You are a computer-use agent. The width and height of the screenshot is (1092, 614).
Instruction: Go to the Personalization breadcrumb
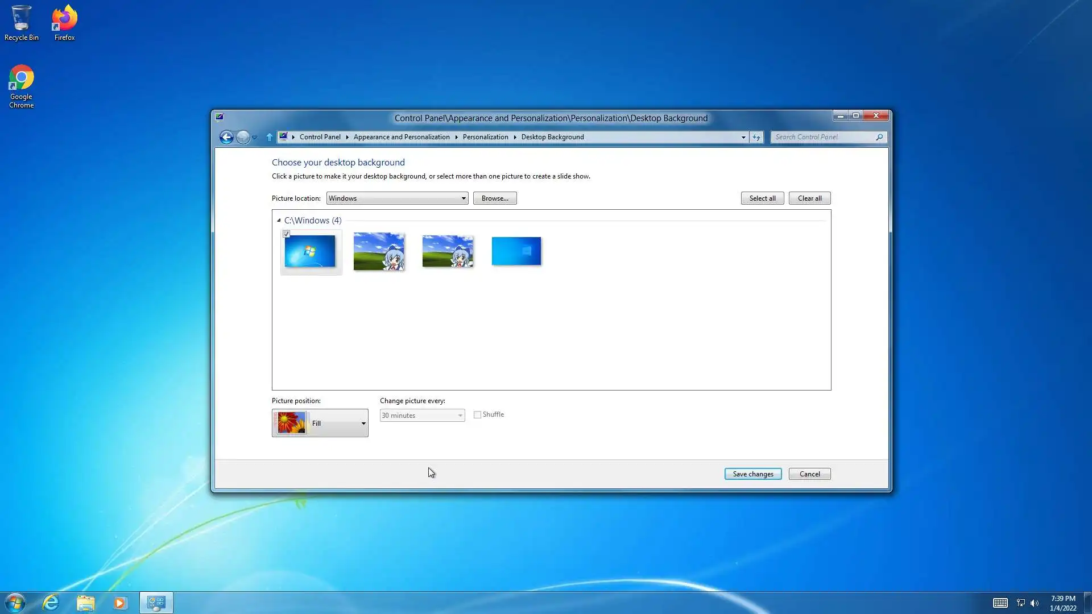pos(485,137)
